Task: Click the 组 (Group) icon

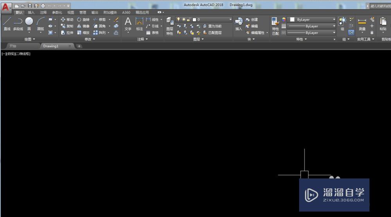Action: tap(343, 24)
